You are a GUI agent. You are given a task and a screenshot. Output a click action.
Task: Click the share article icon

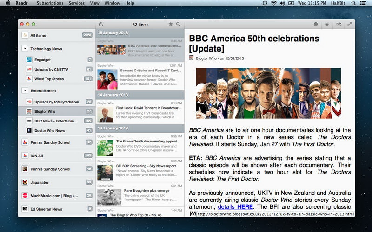click(339, 24)
